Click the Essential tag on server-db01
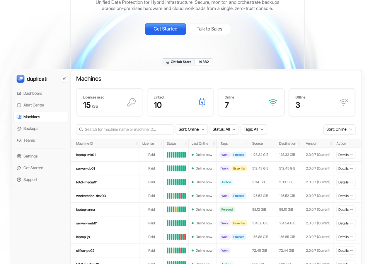Viewport: 375px width, 264px height. pos(239,168)
